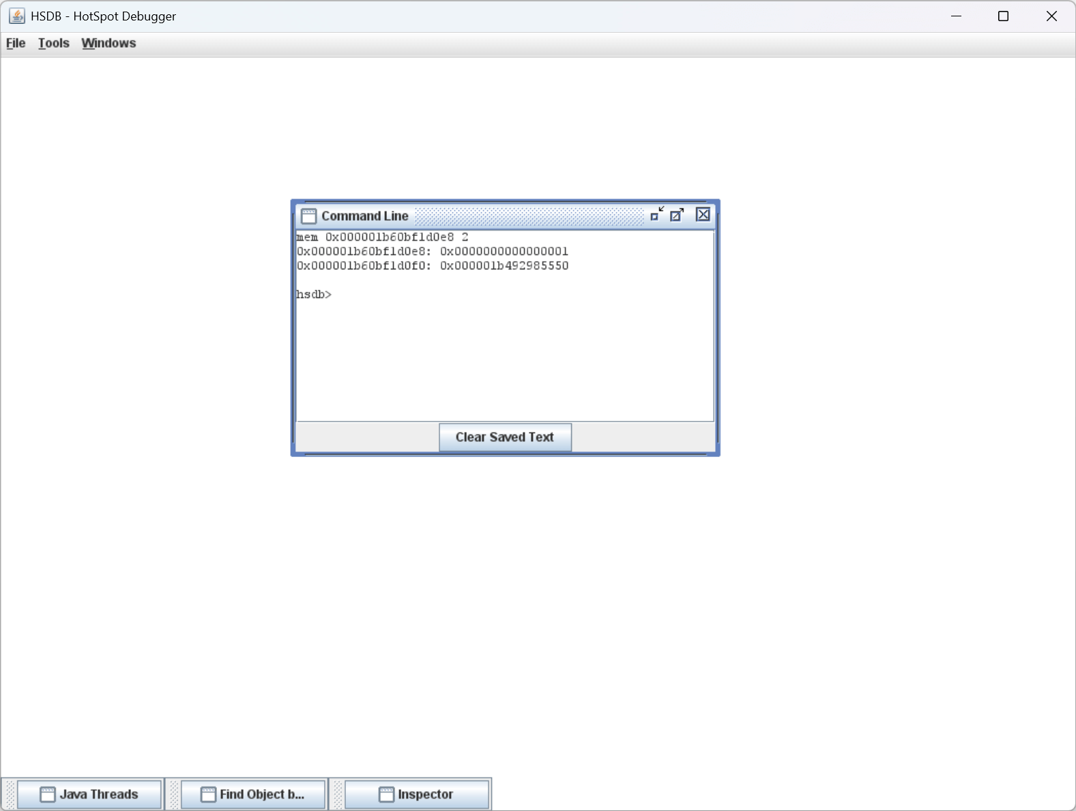Click the window icon on Java Threads button
This screenshot has height=811, width=1076.
pyautogui.click(x=48, y=795)
